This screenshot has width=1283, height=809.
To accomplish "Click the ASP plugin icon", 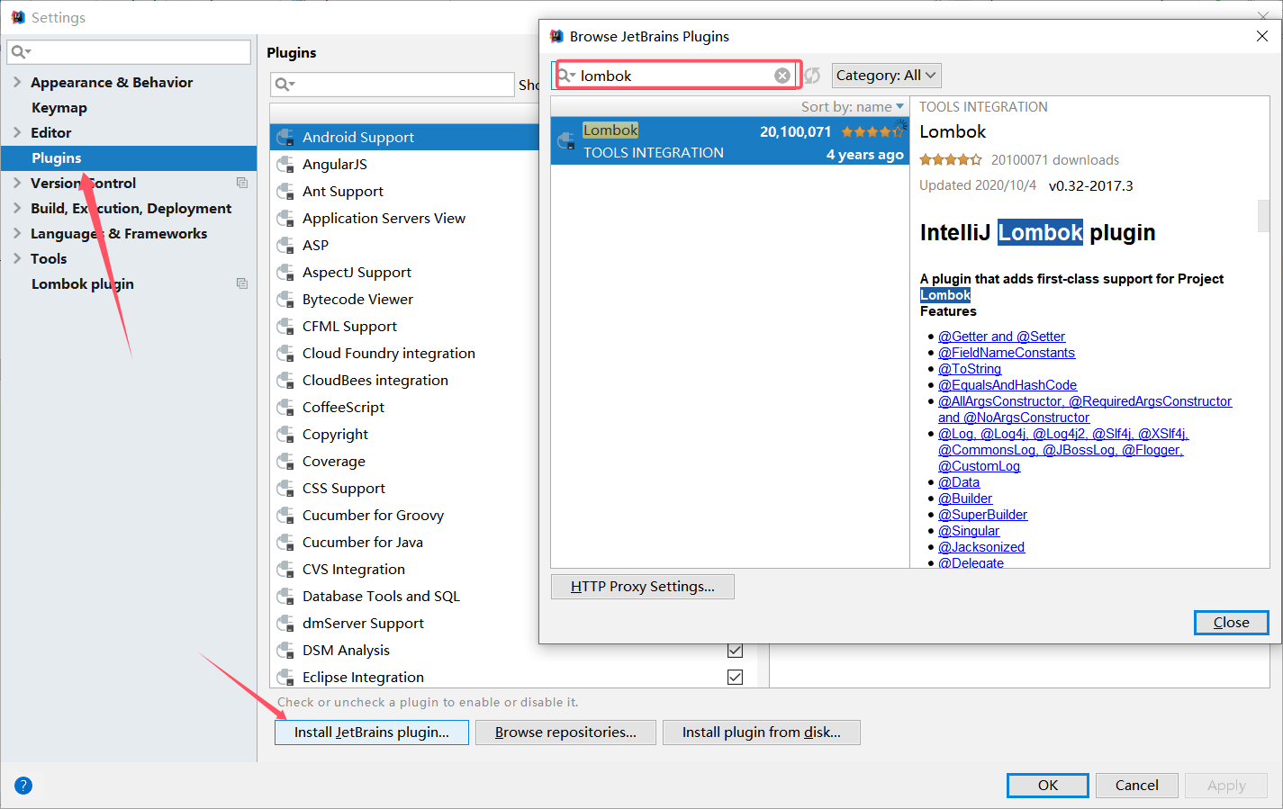I will click(x=285, y=246).
